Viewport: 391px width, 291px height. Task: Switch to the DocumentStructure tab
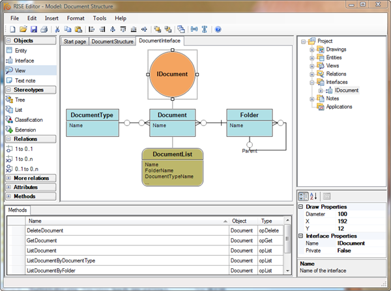[111, 41]
